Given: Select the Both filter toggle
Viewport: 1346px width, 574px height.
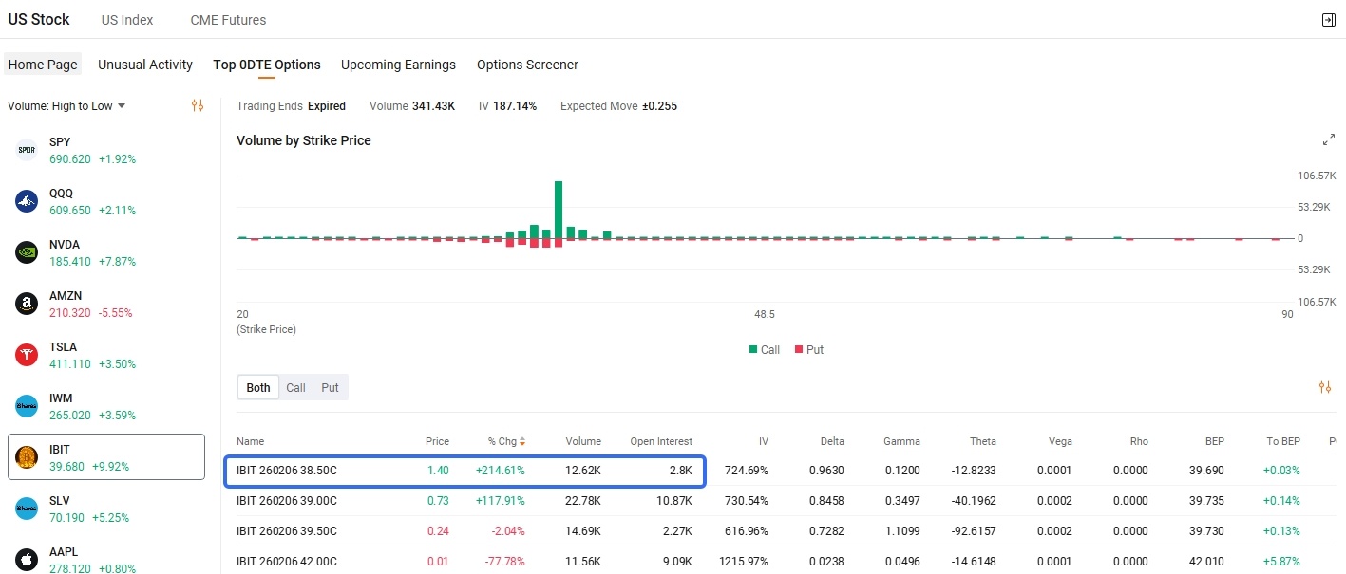Looking at the screenshot, I should pos(258,387).
